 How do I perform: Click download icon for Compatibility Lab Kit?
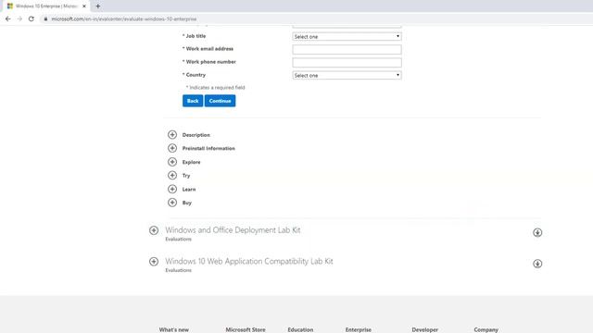(537, 264)
